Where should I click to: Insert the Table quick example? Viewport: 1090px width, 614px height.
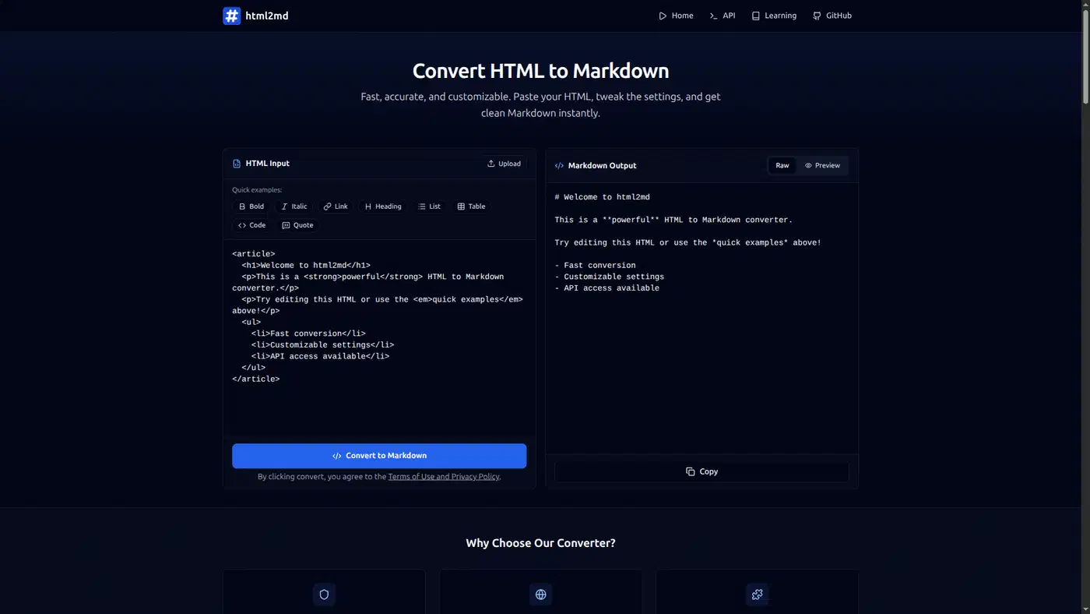471,206
